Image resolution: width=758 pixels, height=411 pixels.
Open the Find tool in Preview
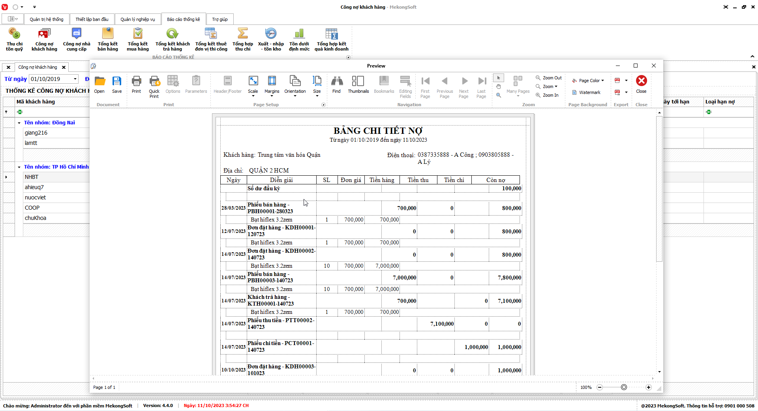point(336,85)
